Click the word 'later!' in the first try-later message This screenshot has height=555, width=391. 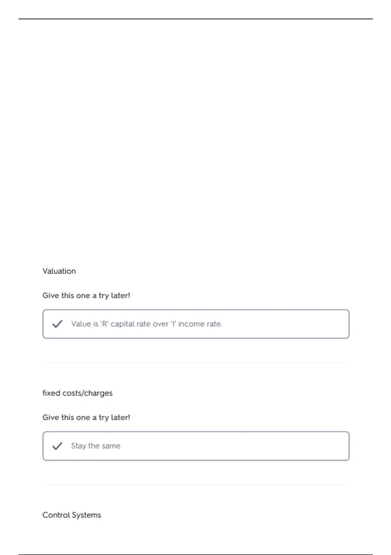121,295
